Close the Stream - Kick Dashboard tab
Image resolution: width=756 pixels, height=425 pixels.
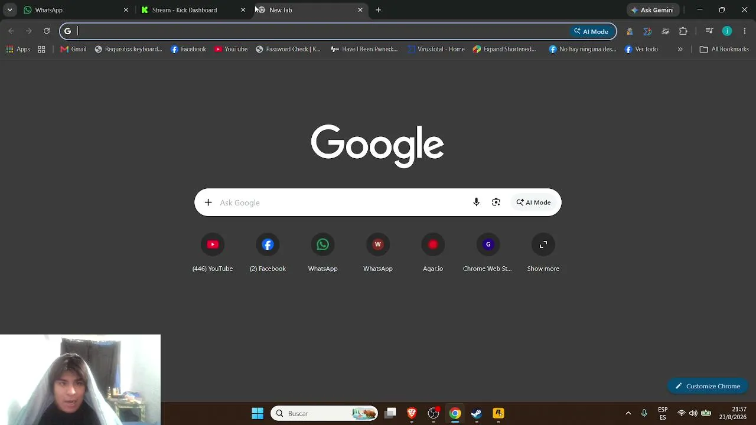pyautogui.click(x=243, y=10)
